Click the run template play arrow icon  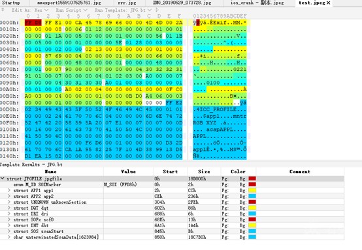[157, 10]
